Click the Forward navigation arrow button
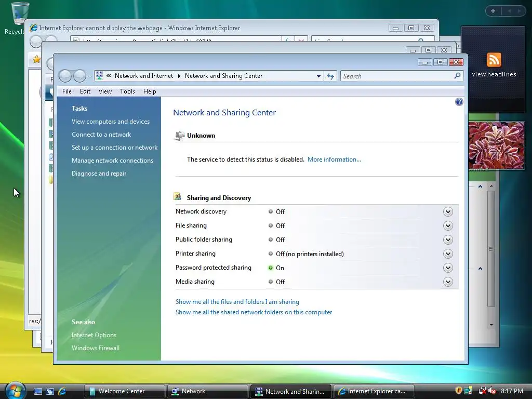Screen dimensions: 532x399 (79, 76)
